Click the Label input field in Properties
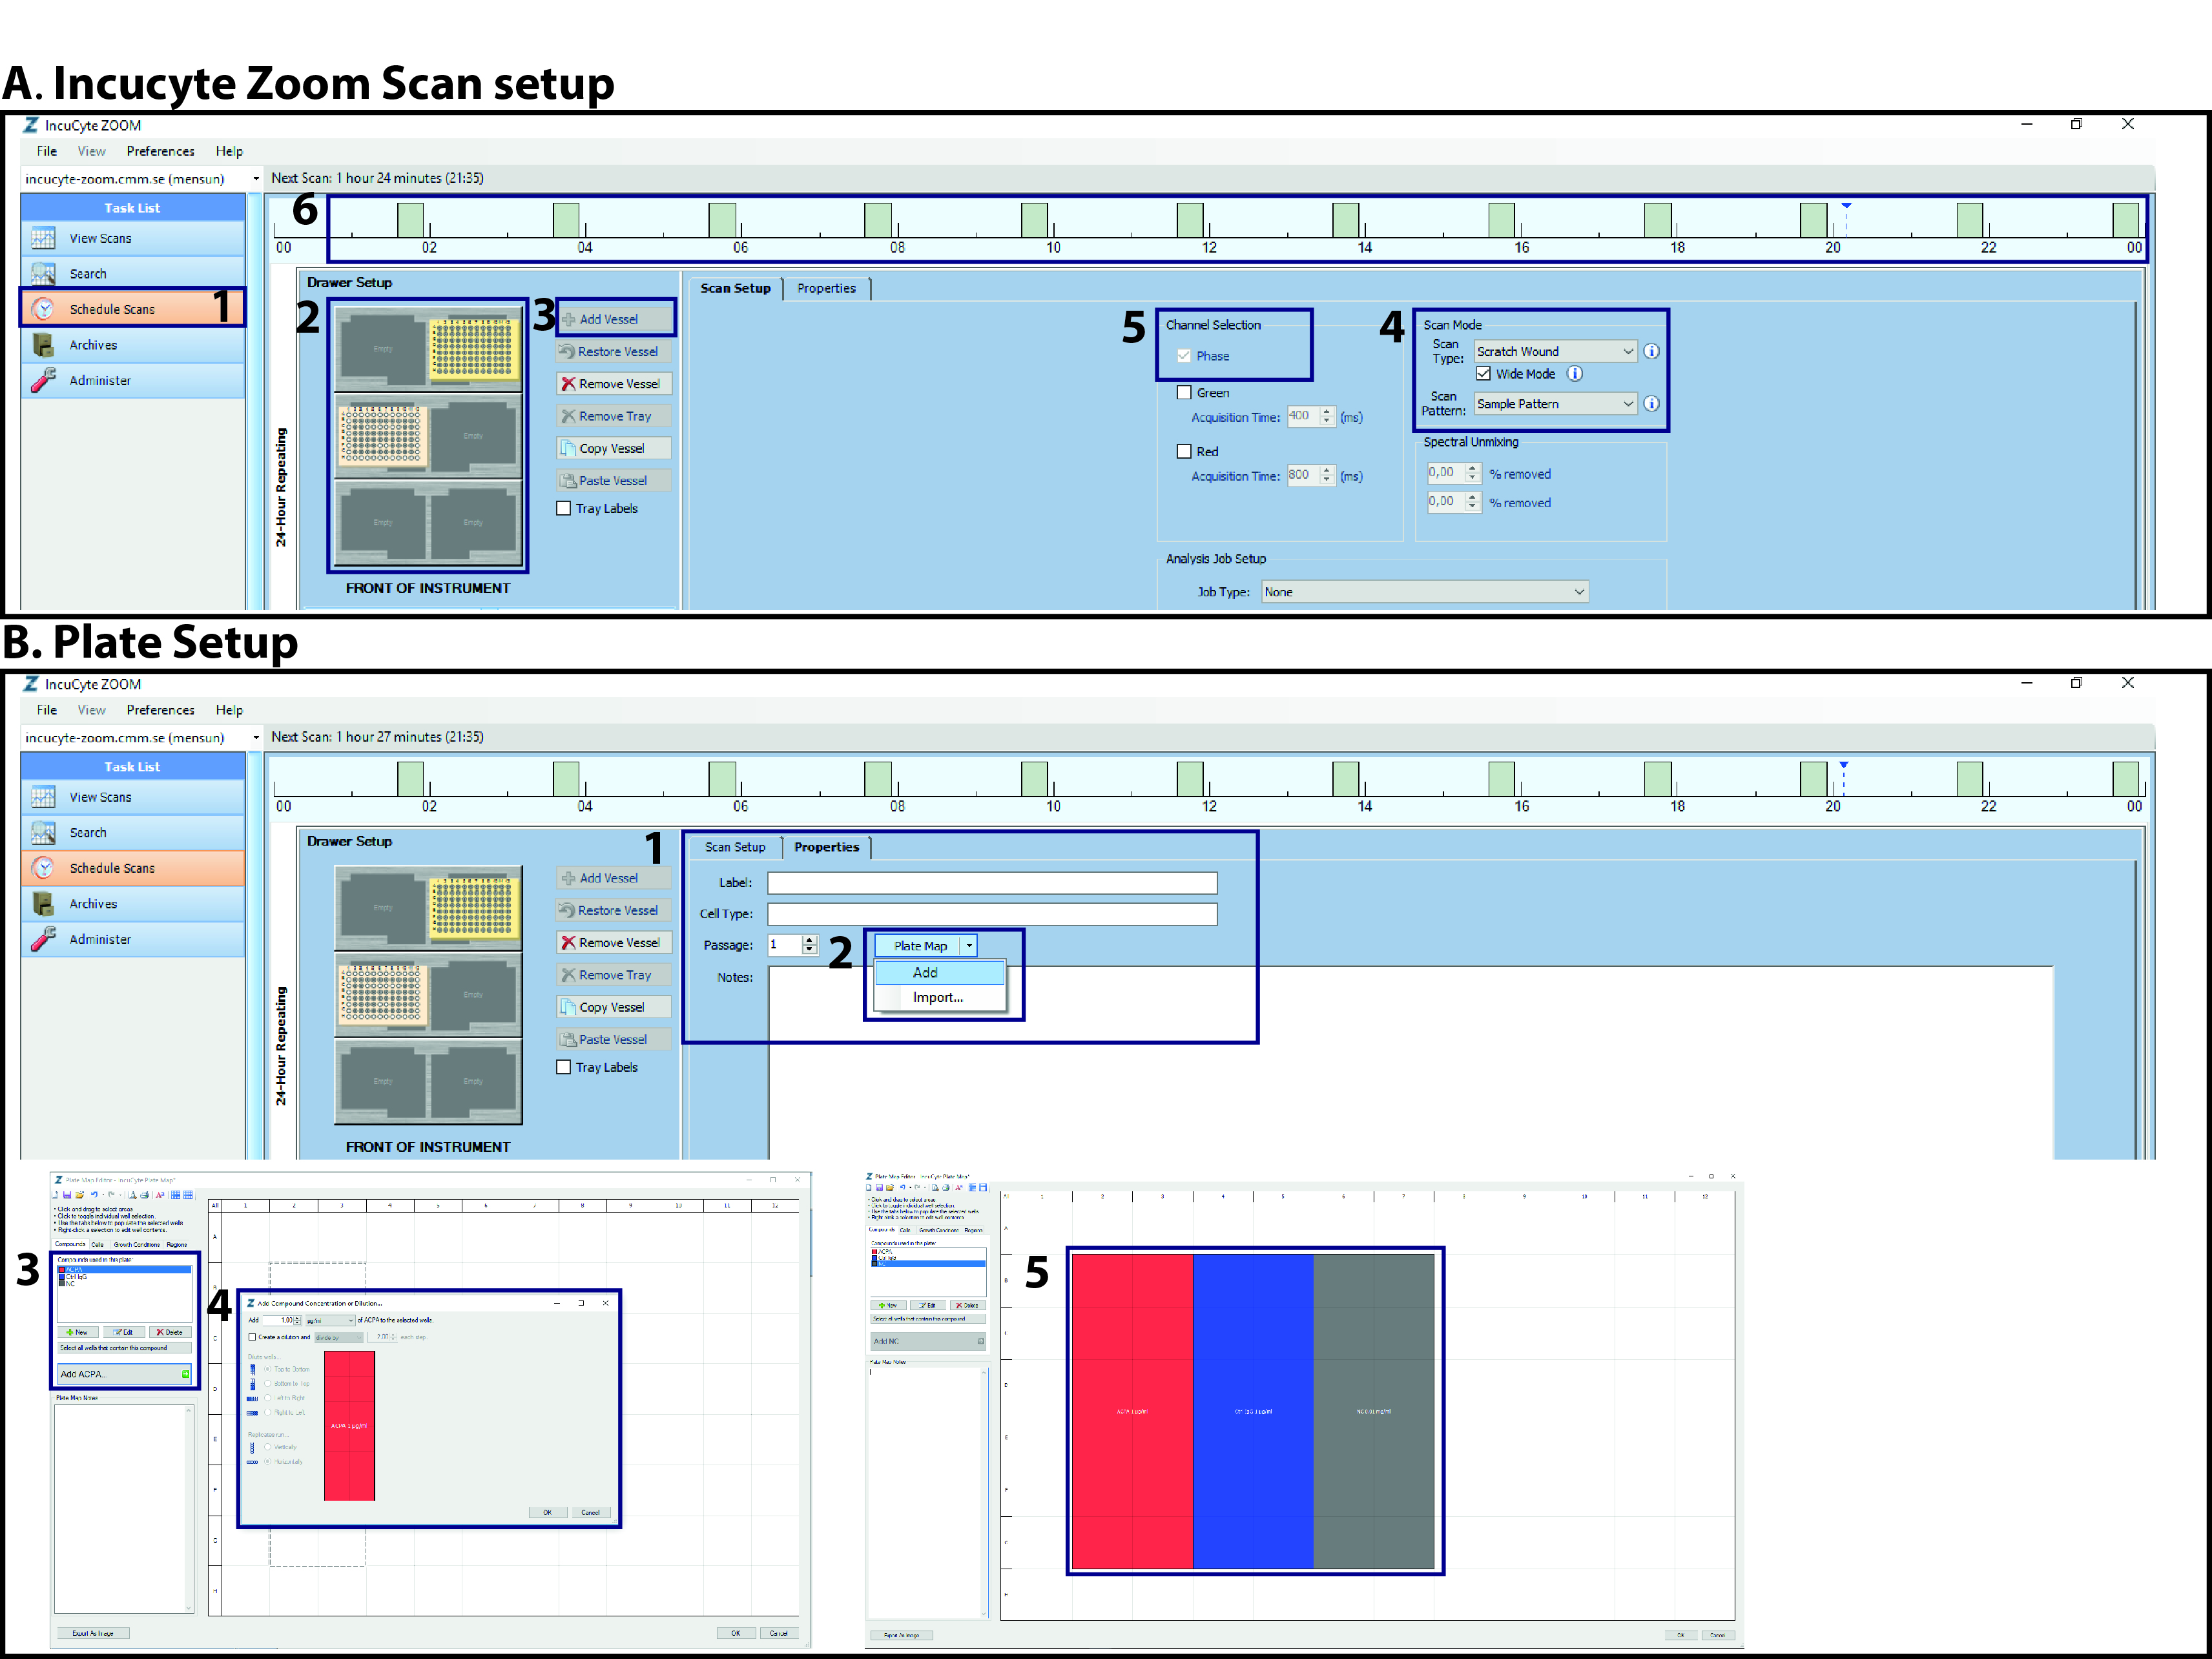This screenshot has width=2212, height=1659. tap(992, 883)
